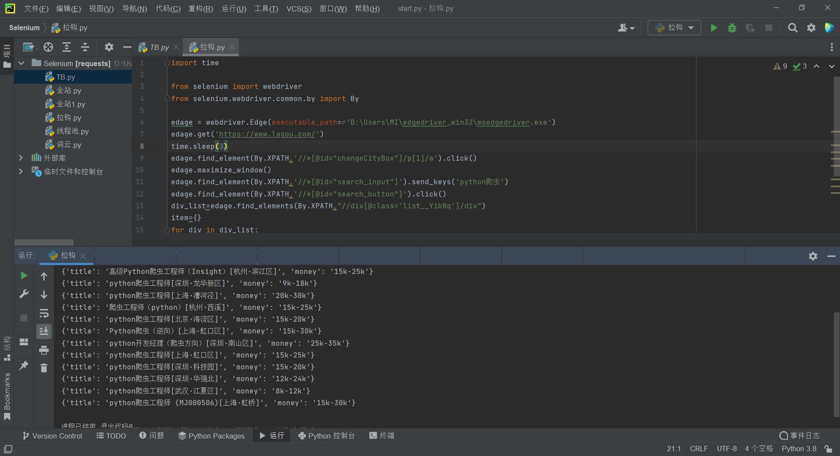Collapse all items in project tree
Screen dimensions: 840x456
coord(85,47)
